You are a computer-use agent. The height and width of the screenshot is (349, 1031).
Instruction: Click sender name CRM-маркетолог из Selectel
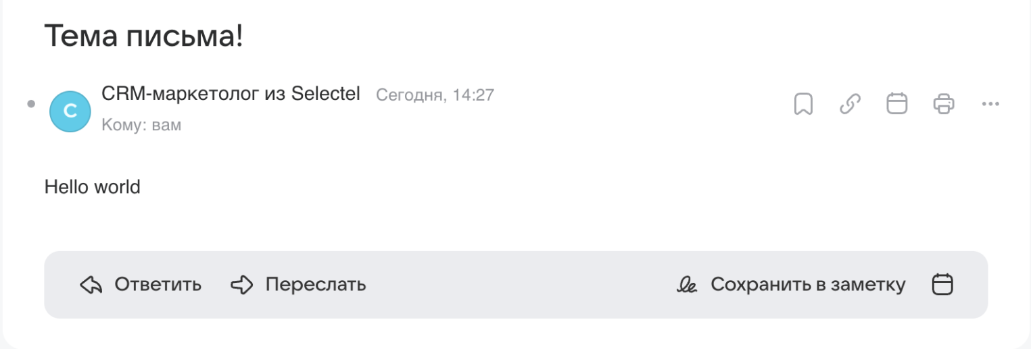[x=231, y=94]
